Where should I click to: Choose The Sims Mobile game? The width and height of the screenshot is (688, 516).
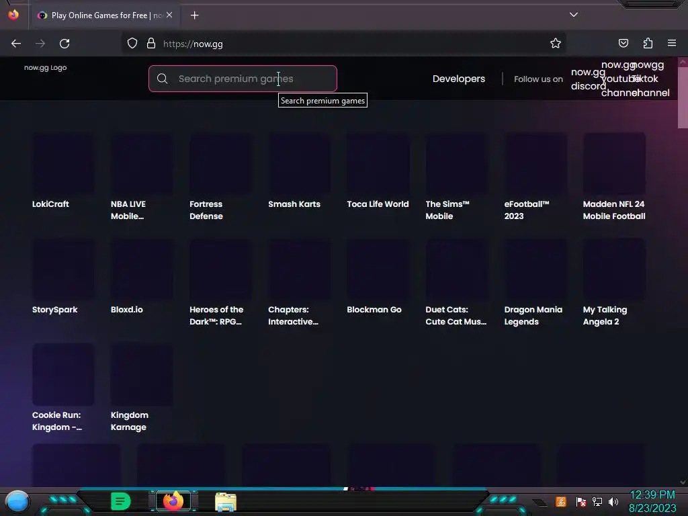pos(457,177)
